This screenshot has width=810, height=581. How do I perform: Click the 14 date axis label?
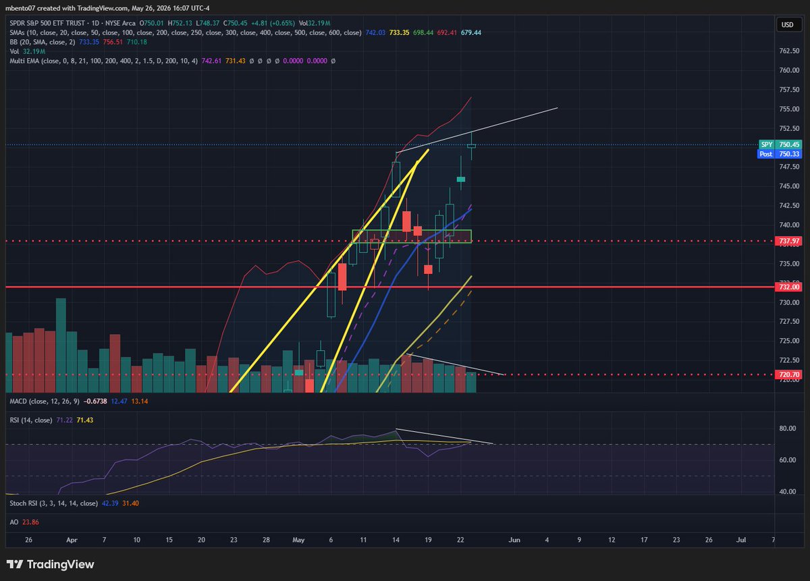point(396,541)
